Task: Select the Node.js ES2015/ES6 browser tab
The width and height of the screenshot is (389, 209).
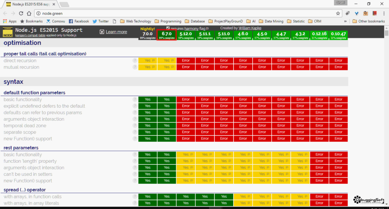Action: [31, 4]
